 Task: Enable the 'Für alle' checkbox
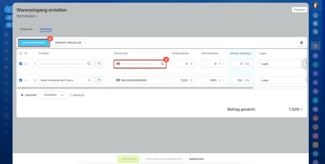71,95
